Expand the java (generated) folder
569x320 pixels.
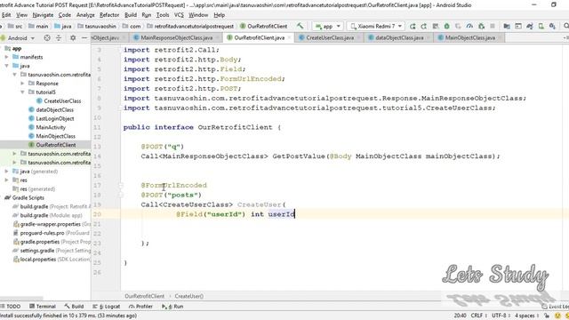[6, 172]
